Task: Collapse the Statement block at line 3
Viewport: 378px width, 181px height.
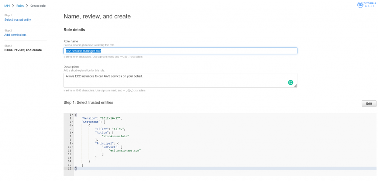Action: [73, 122]
